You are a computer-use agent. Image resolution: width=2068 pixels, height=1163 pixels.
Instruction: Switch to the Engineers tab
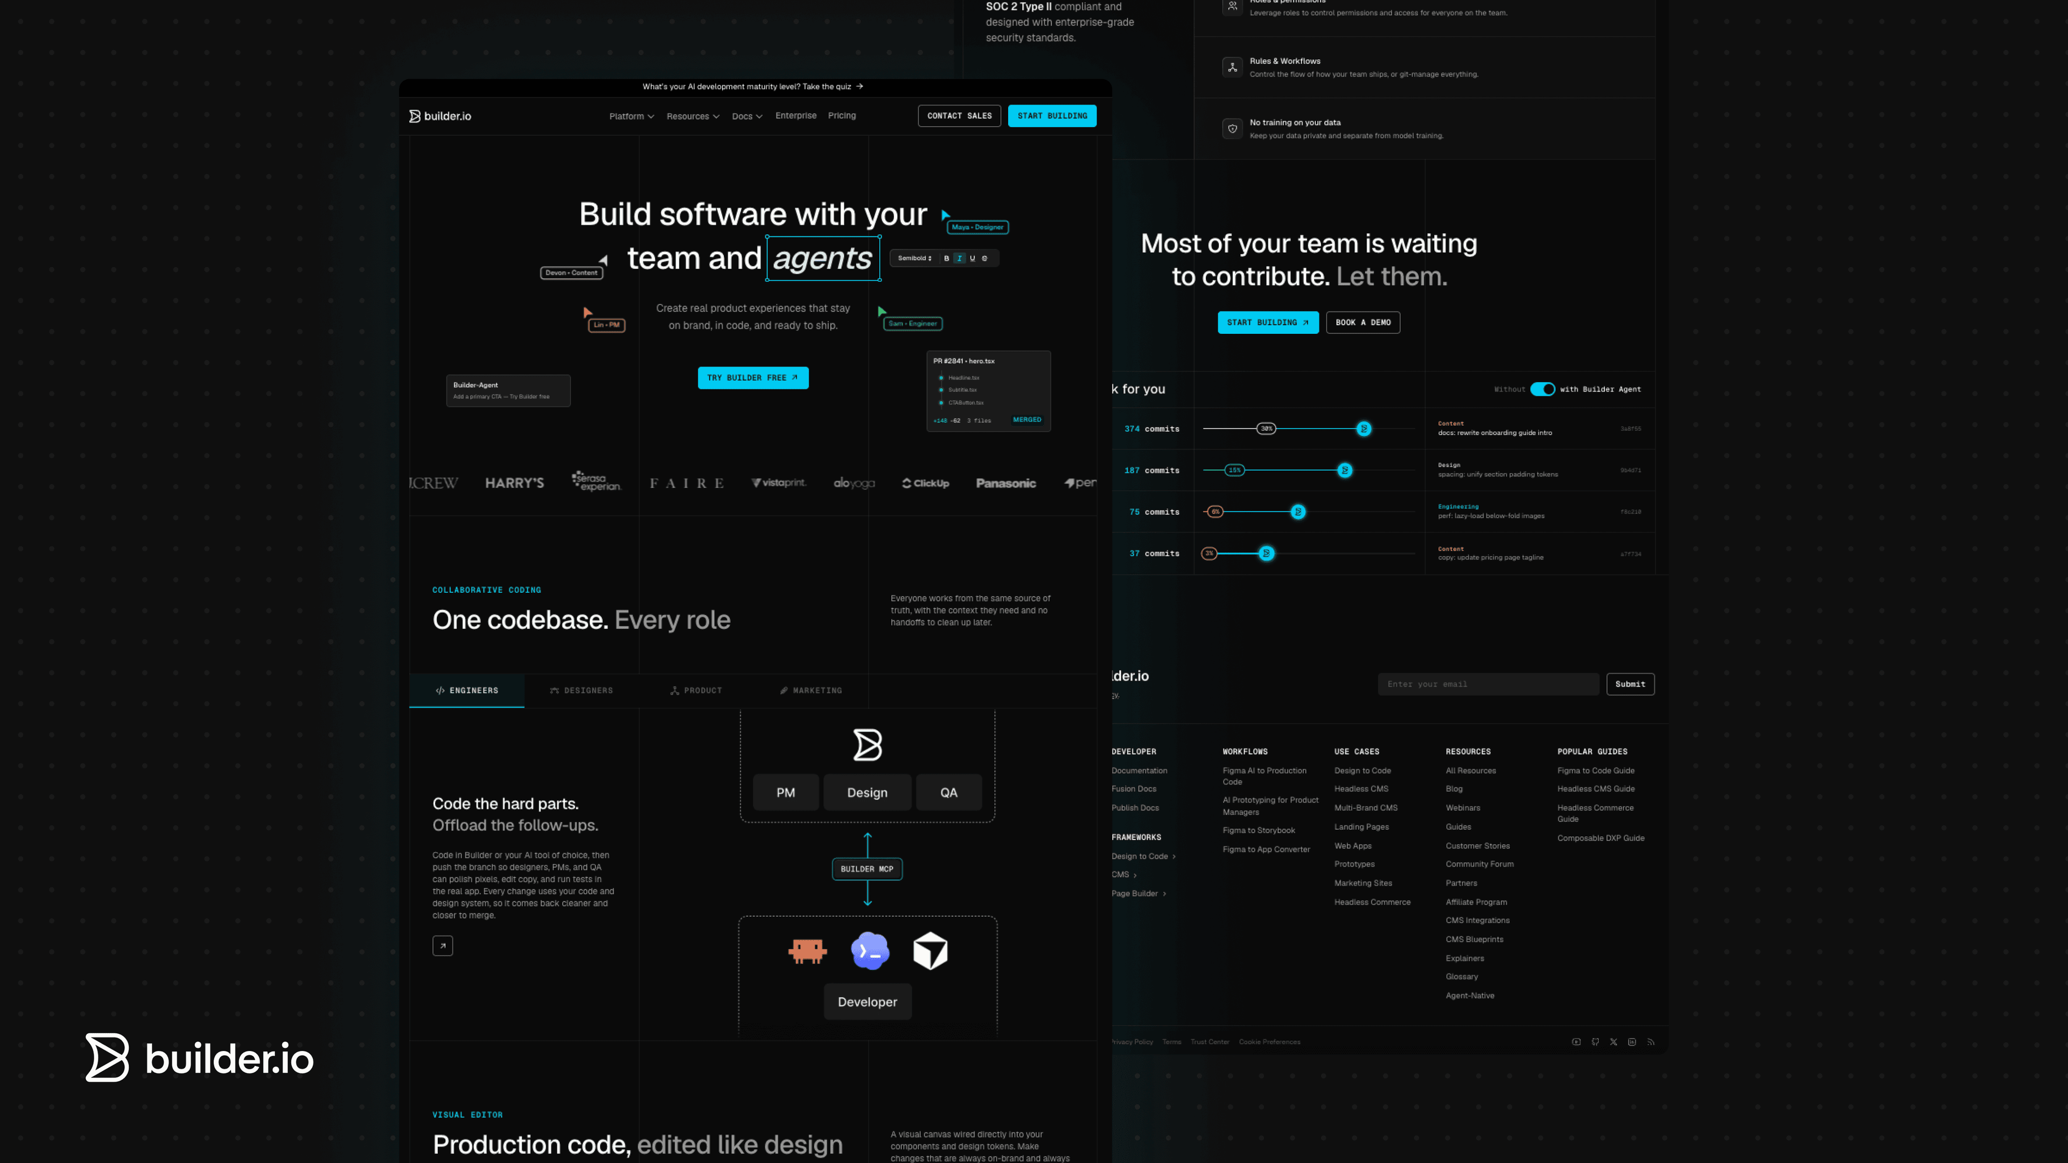coord(466,690)
